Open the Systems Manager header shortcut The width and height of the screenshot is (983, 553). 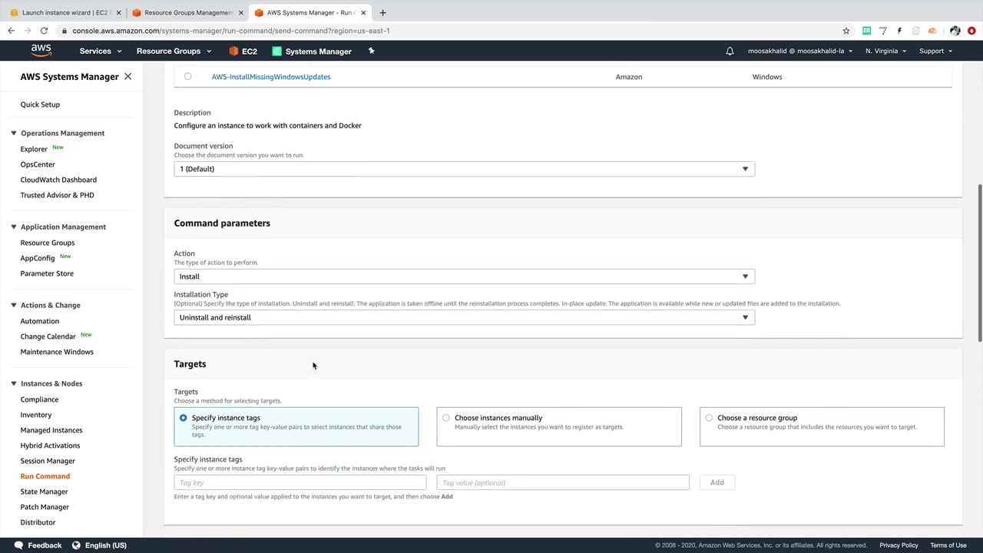click(x=312, y=51)
